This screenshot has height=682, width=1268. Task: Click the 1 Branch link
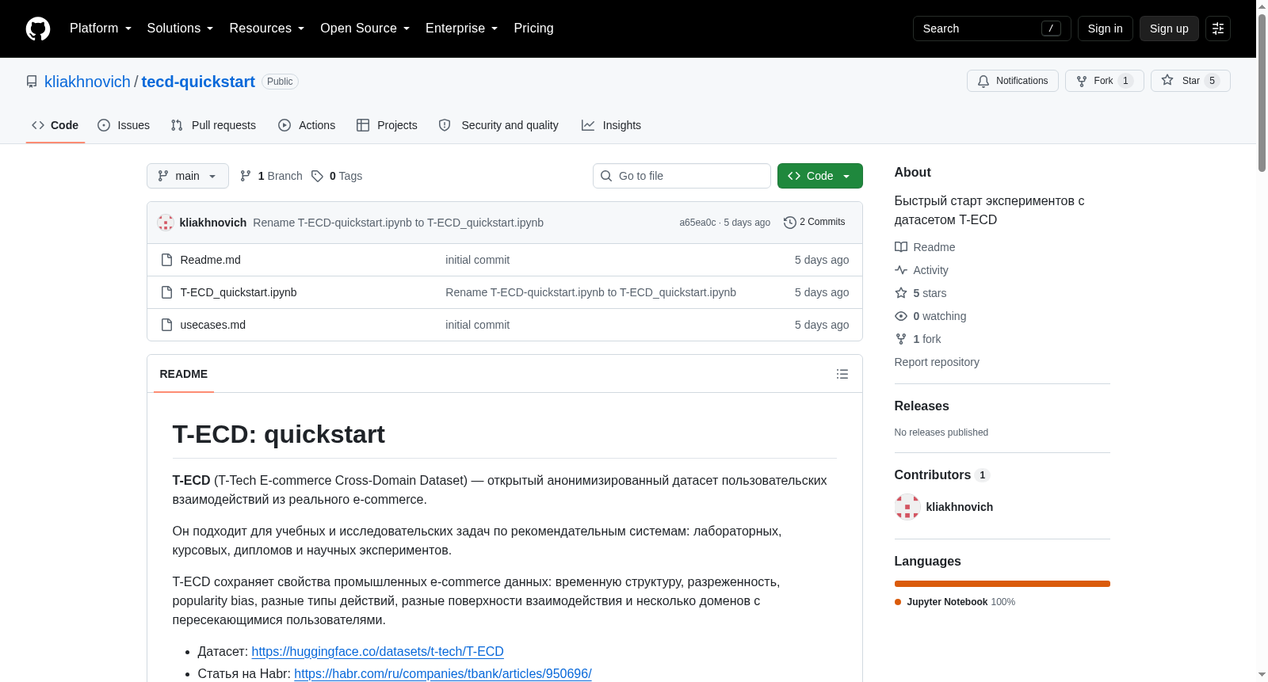tap(271, 176)
